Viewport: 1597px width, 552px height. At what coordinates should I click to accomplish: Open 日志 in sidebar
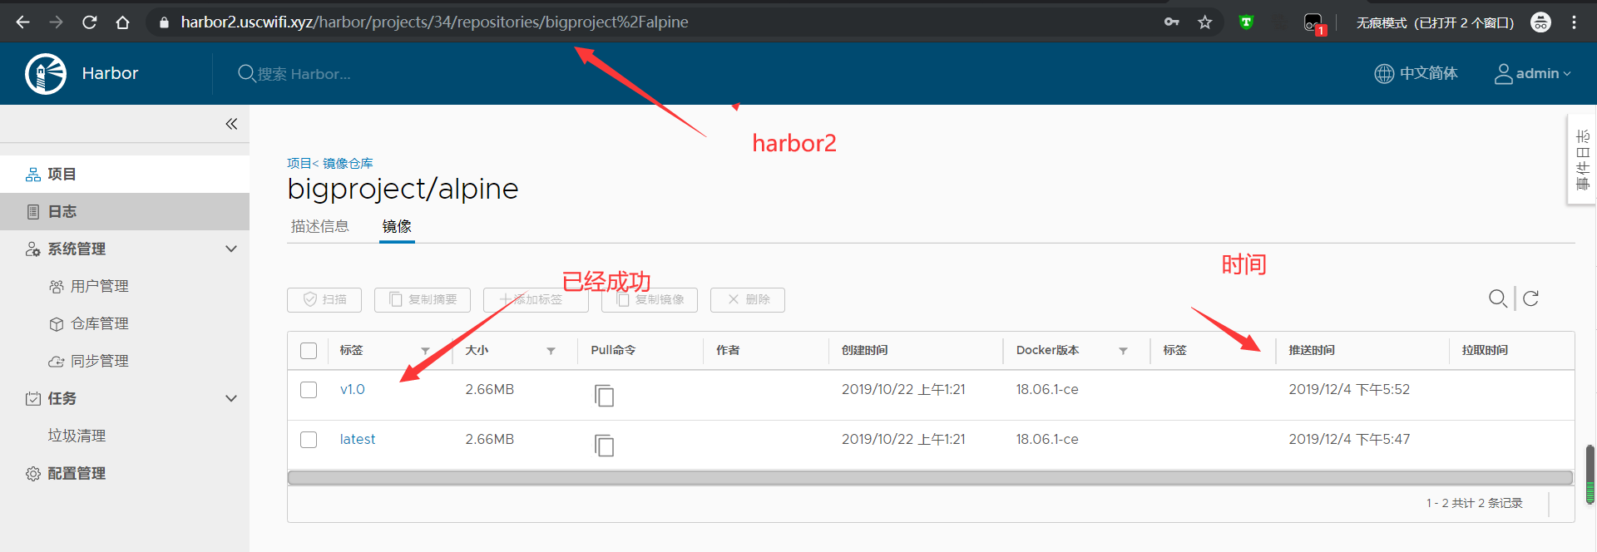[125, 211]
